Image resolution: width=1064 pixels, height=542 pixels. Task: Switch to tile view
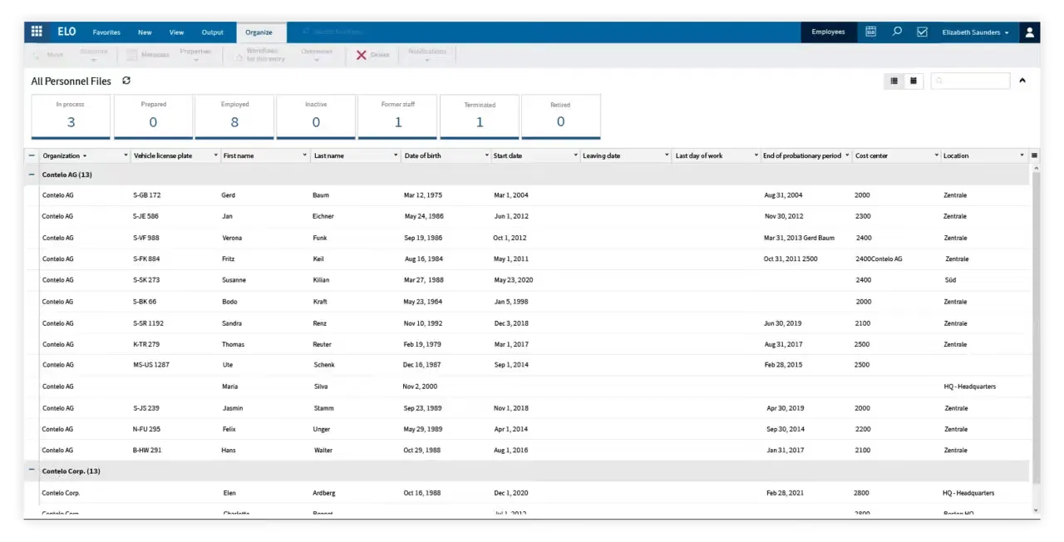[913, 81]
